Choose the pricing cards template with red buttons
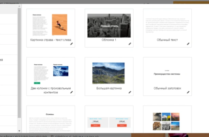Viewport: 209px width, 137px height. 109,122
